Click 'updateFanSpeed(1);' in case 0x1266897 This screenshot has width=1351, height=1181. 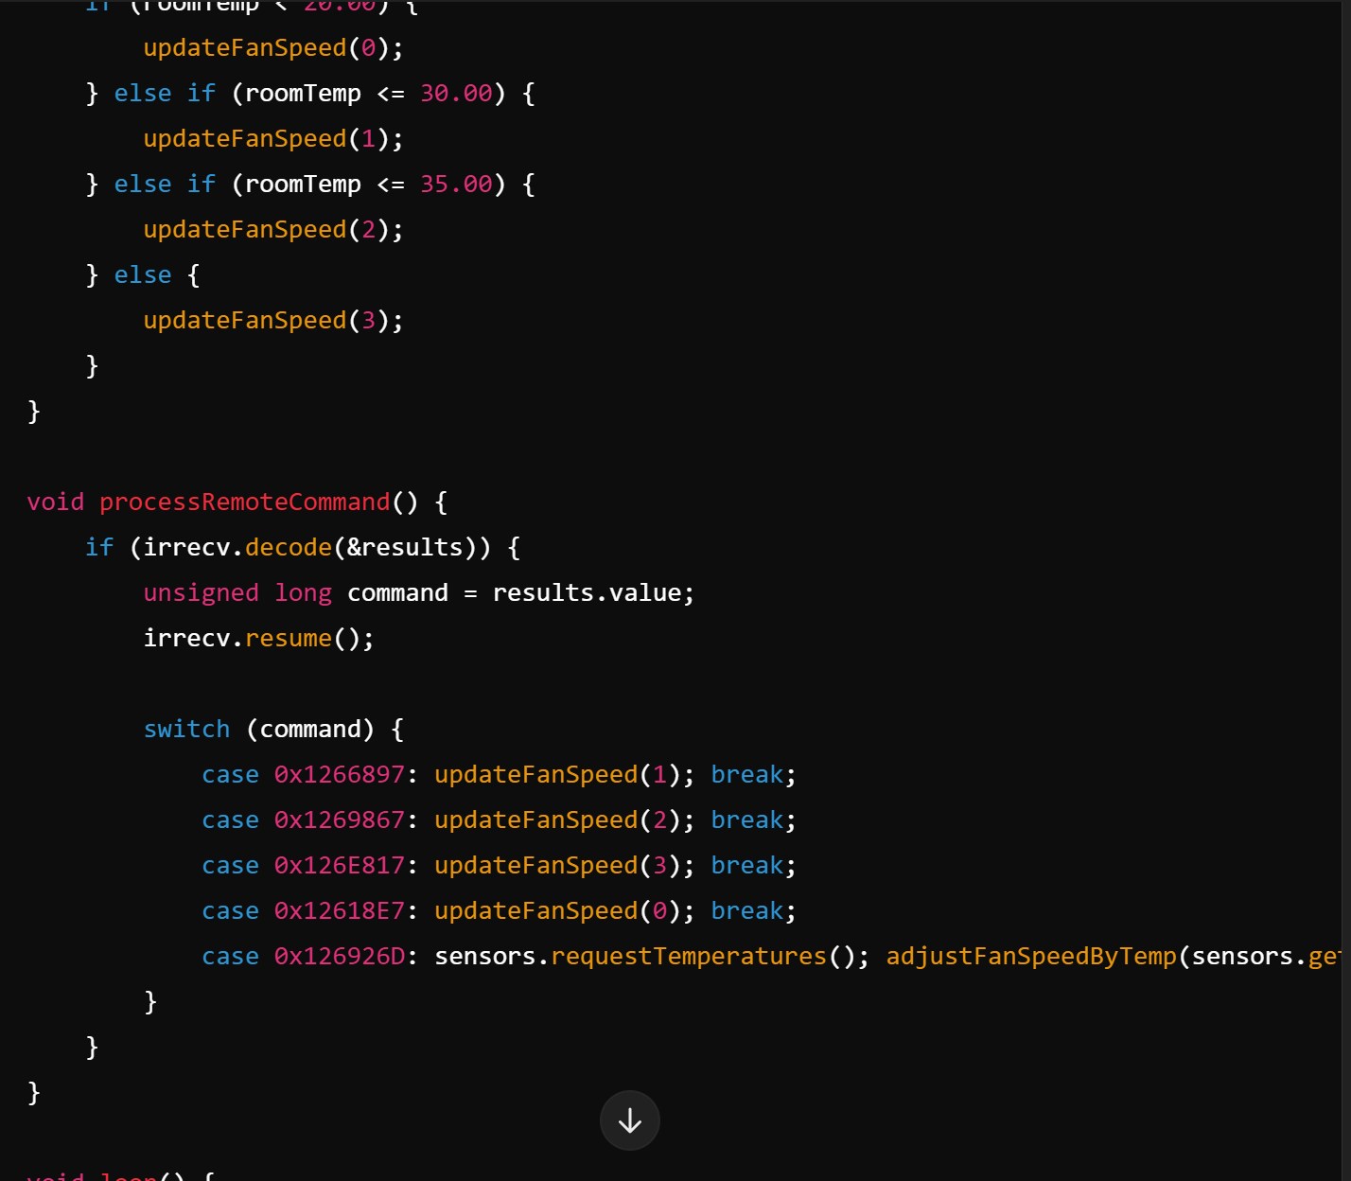pyautogui.click(x=565, y=774)
